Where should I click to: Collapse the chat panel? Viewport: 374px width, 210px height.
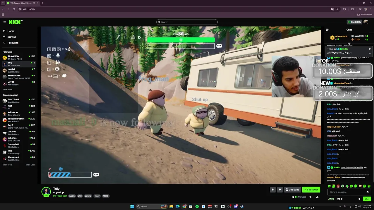(327, 30)
